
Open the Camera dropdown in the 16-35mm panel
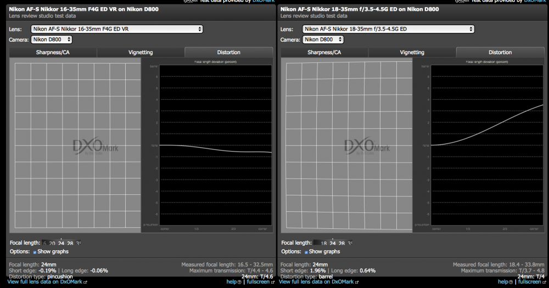click(x=52, y=39)
